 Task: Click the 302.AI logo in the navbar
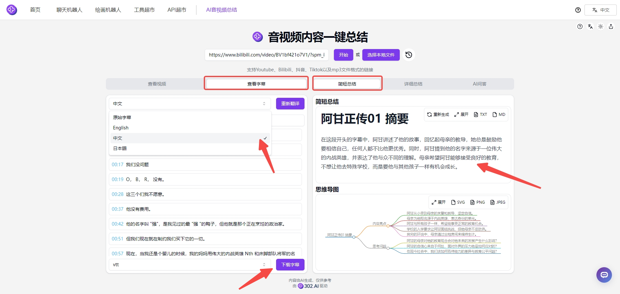coord(12,10)
